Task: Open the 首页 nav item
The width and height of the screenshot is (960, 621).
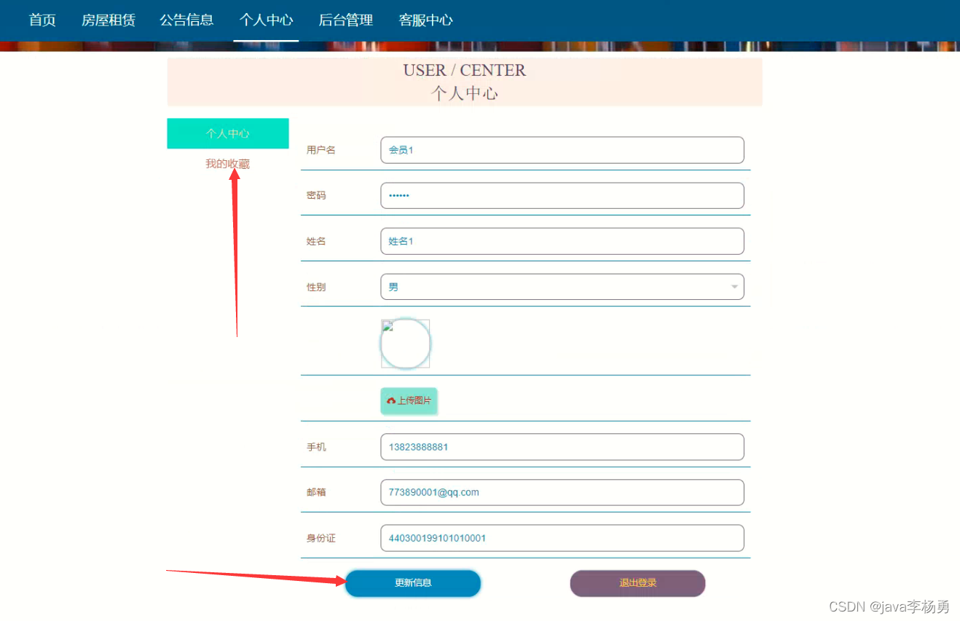Action: [x=42, y=20]
